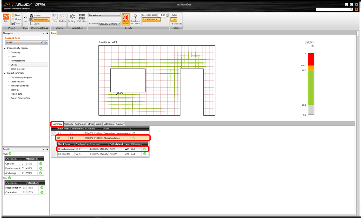The width and height of the screenshot is (361, 218).
Task: Click the title bar search field
Action: pyautogui.click(x=332, y=9)
